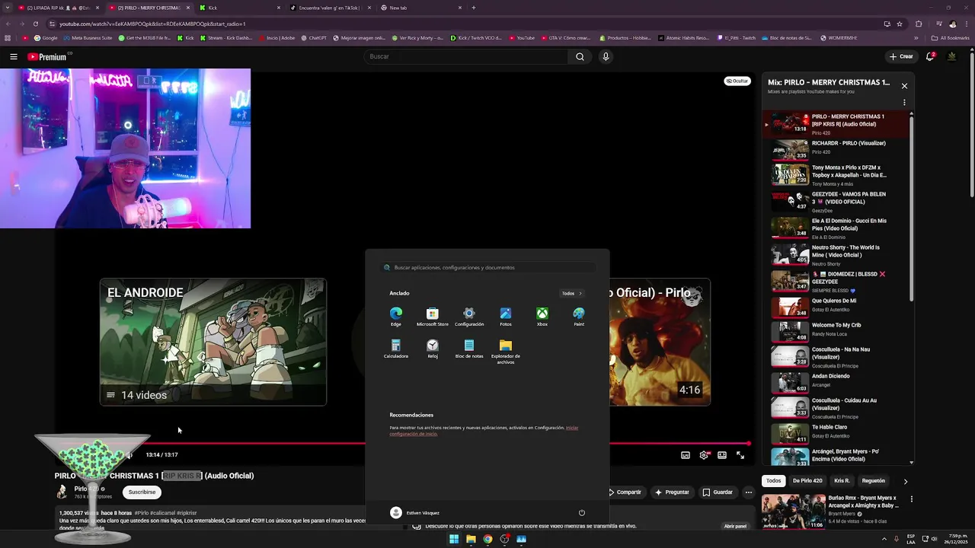Enter fullscreen on the YouTube player
The image size is (975, 548).
click(x=740, y=455)
